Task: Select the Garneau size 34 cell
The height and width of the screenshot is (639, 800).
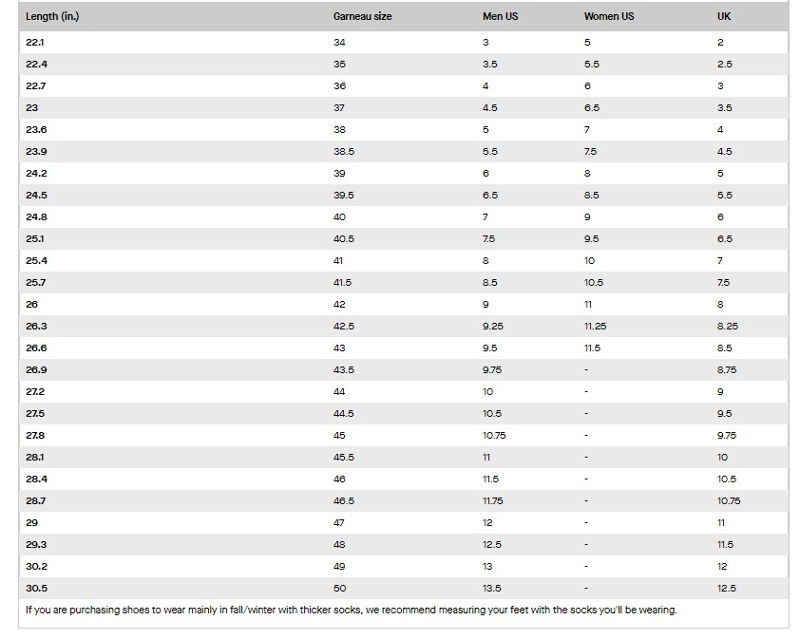Action: [339, 43]
